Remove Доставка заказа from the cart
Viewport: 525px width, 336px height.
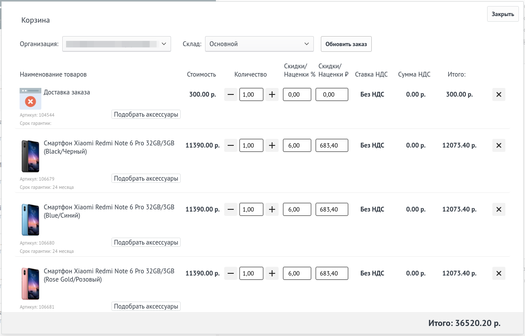click(x=499, y=94)
